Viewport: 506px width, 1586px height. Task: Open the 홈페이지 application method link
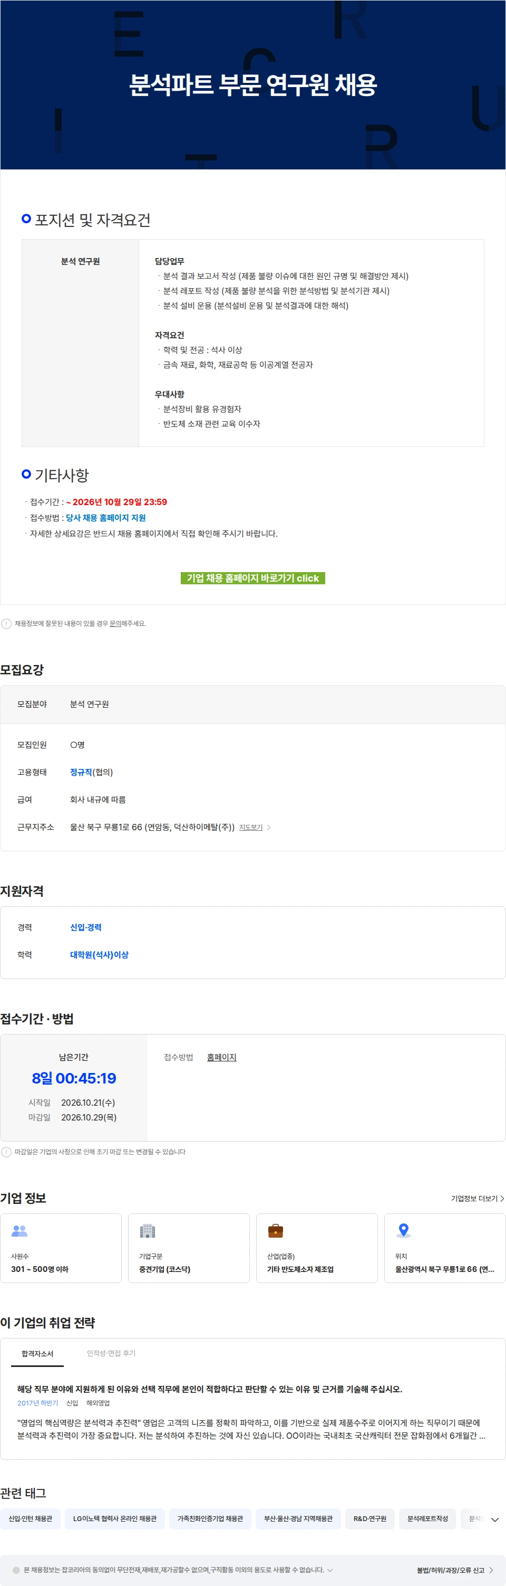pyautogui.click(x=221, y=1057)
